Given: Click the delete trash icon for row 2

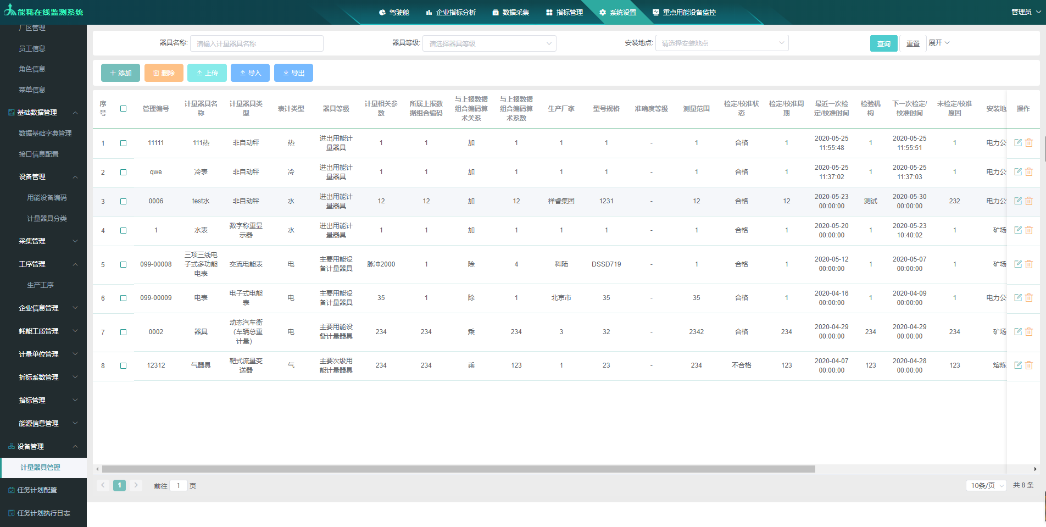Looking at the screenshot, I should coord(1029,172).
